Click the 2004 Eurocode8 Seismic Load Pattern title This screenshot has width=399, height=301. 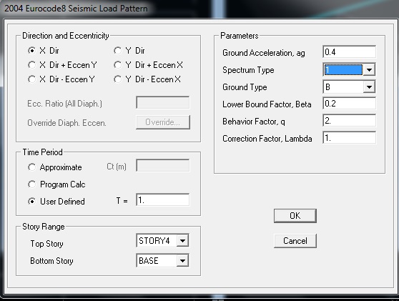click(76, 9)
